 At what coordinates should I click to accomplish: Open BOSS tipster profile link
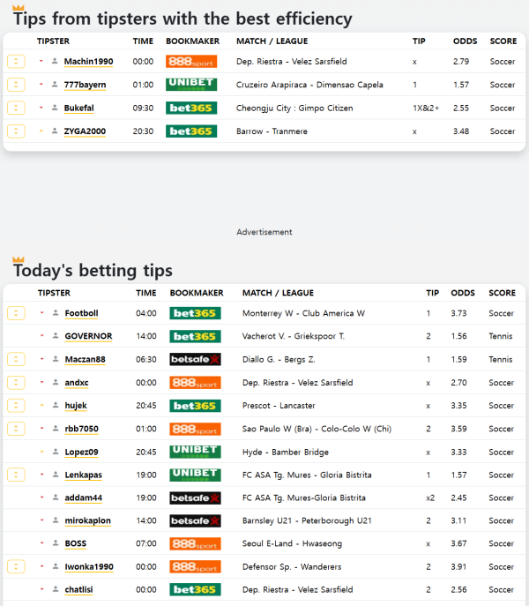pos(76,543)
